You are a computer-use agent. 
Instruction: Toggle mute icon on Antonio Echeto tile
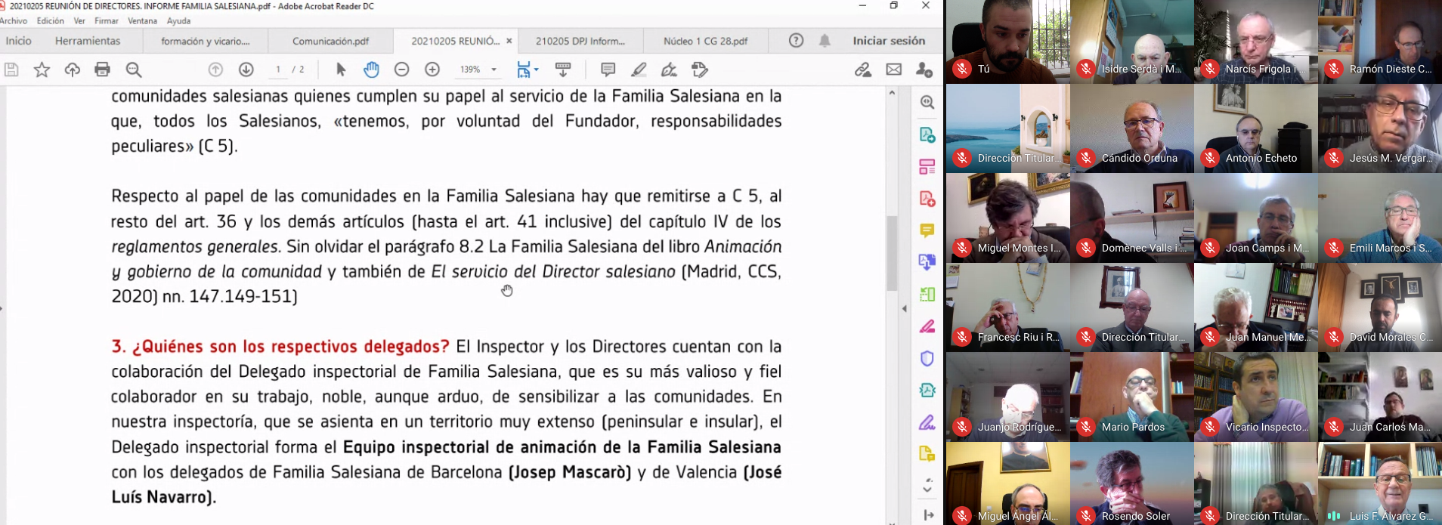point(1210,158)
